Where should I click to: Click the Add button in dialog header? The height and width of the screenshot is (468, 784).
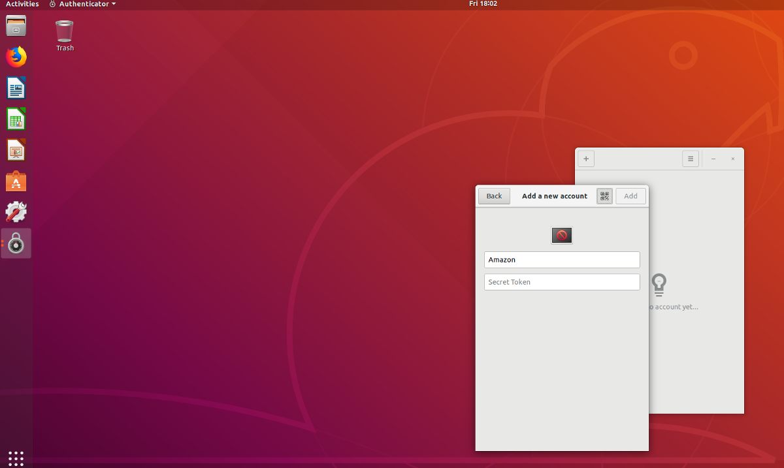[630, 196]
